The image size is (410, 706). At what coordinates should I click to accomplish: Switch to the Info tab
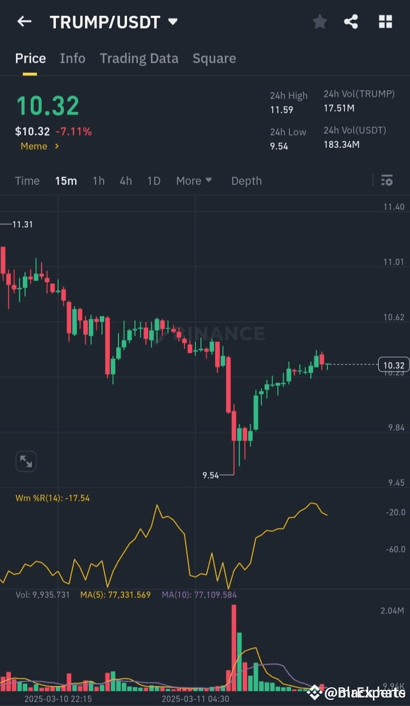pos(73,58)
